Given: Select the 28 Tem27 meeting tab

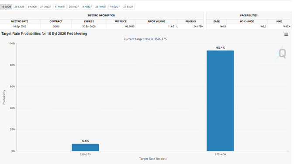Looking at the screenshot, I should [101, 7].
